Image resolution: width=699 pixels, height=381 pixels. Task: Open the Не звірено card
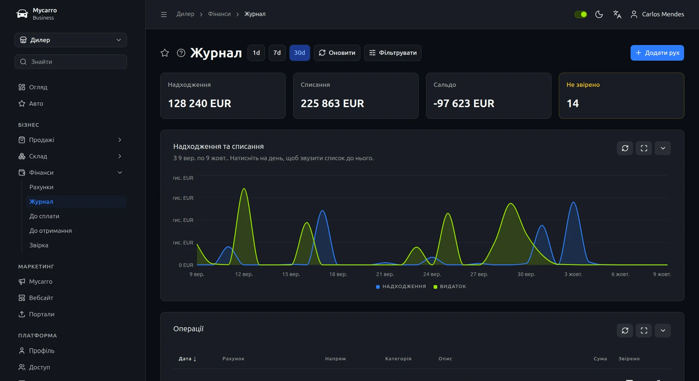[621, 96]
